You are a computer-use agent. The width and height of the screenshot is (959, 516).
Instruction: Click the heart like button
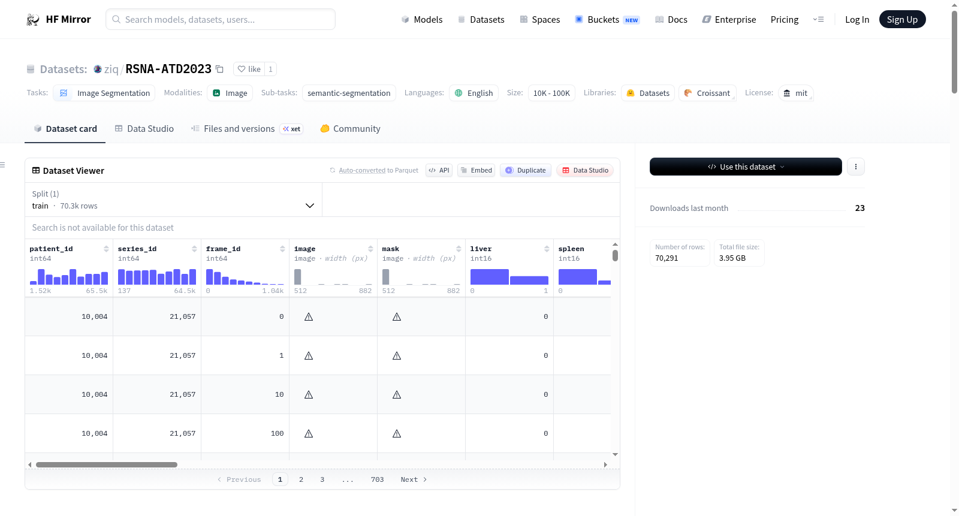point(249,70)
